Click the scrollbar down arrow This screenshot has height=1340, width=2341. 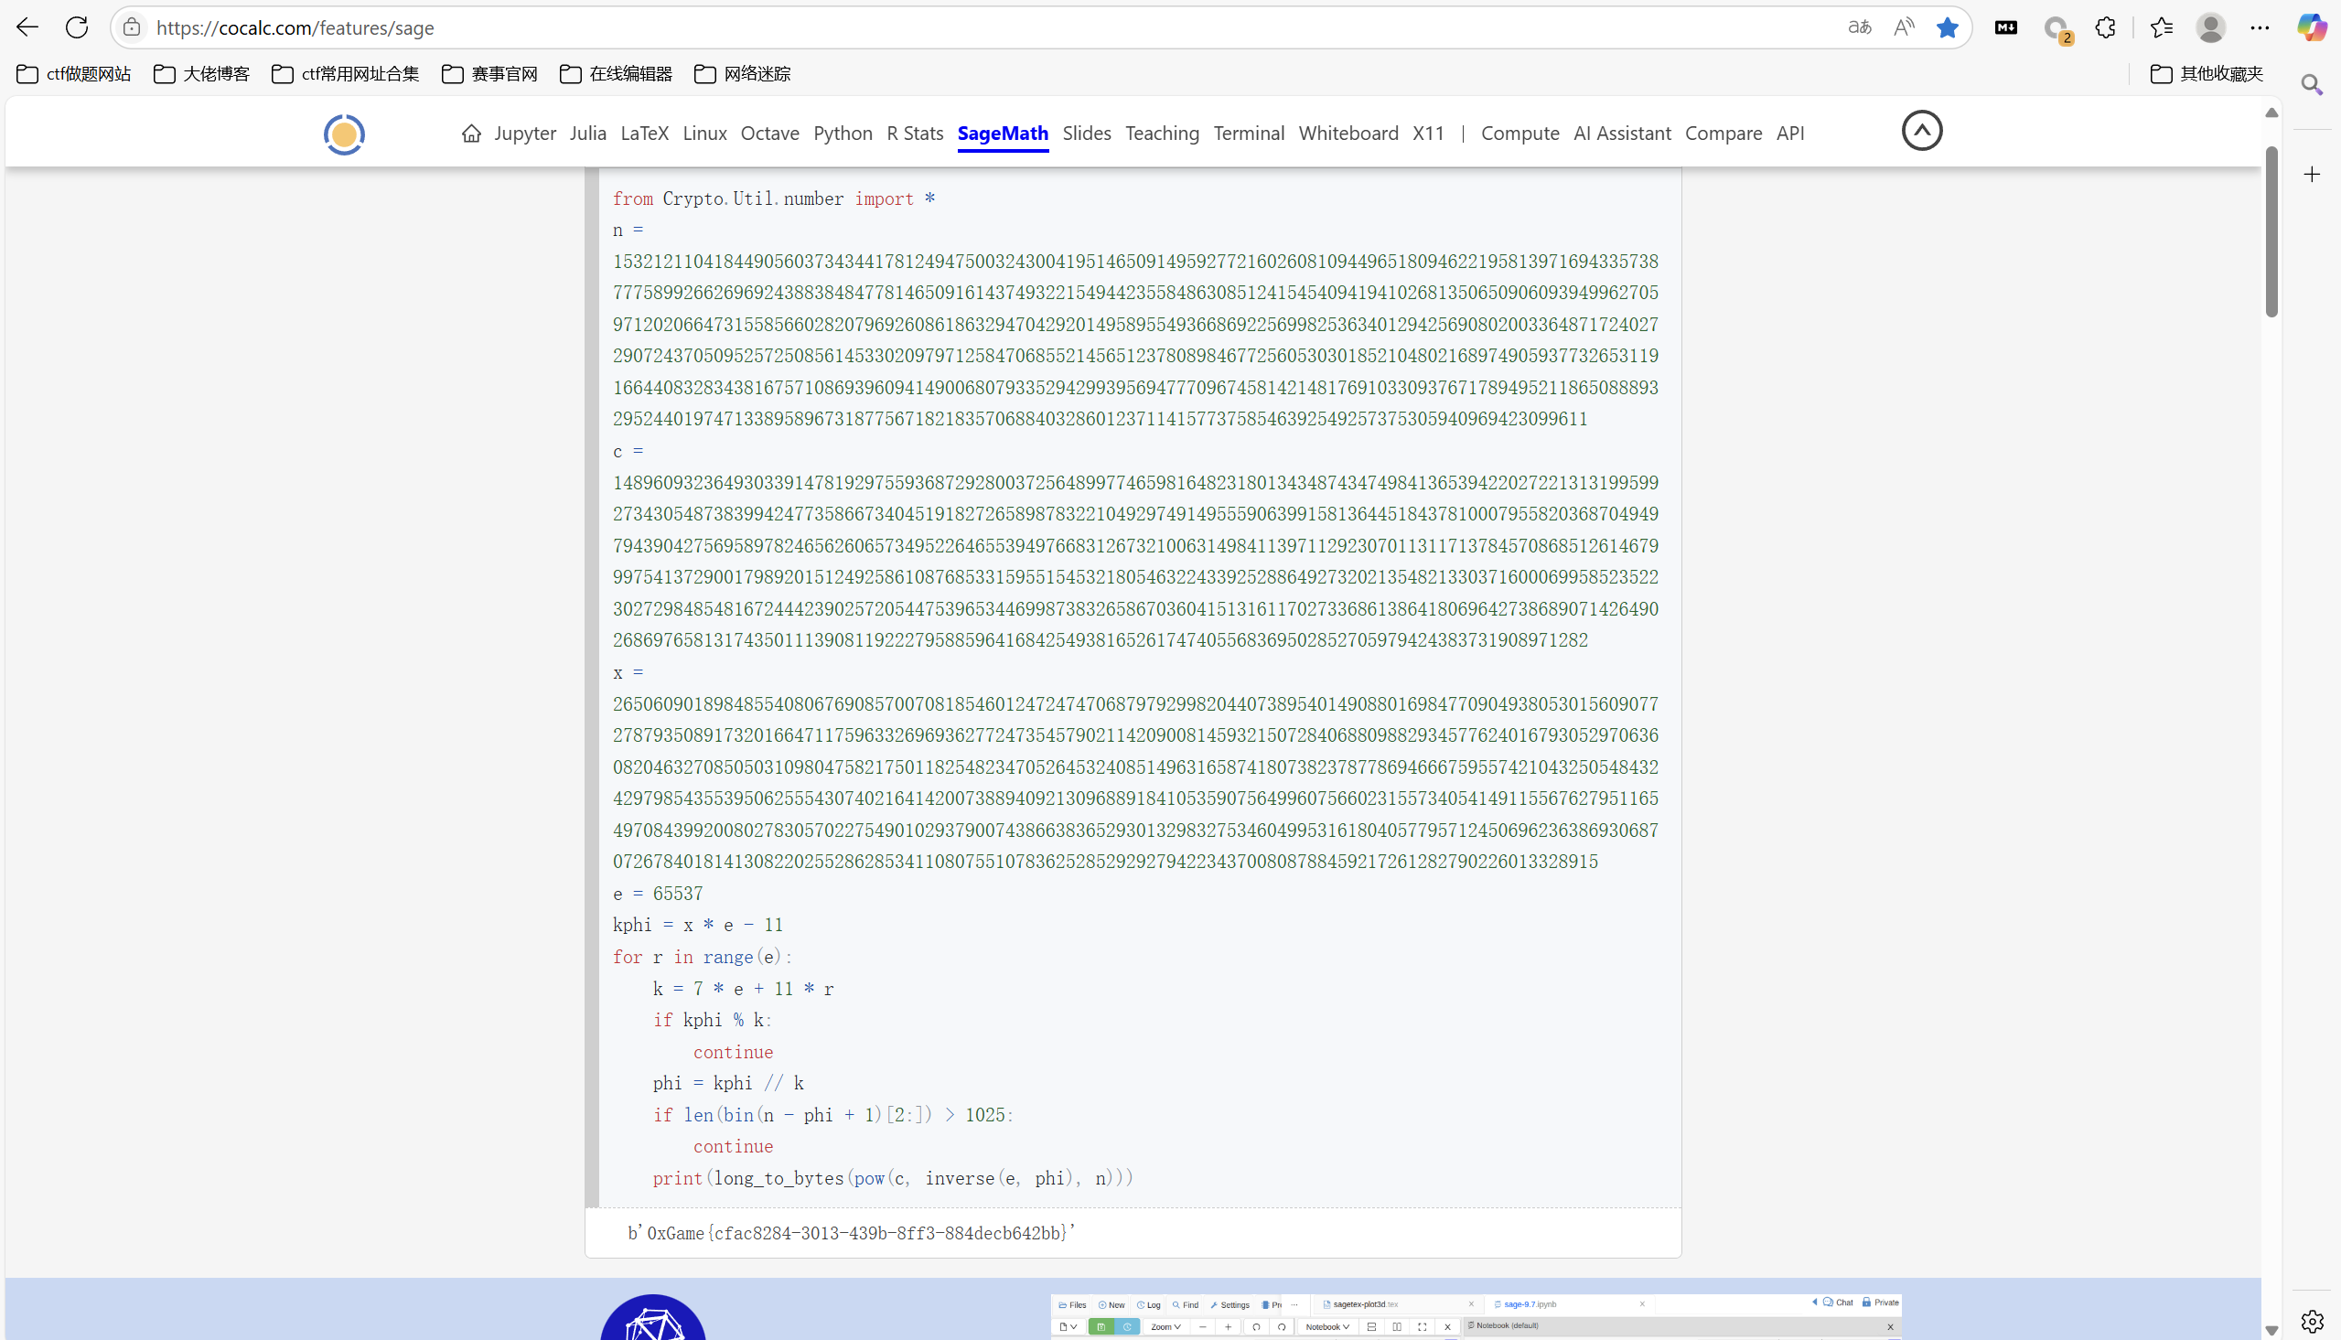pyautogui.click(x=2271, y=1330)
